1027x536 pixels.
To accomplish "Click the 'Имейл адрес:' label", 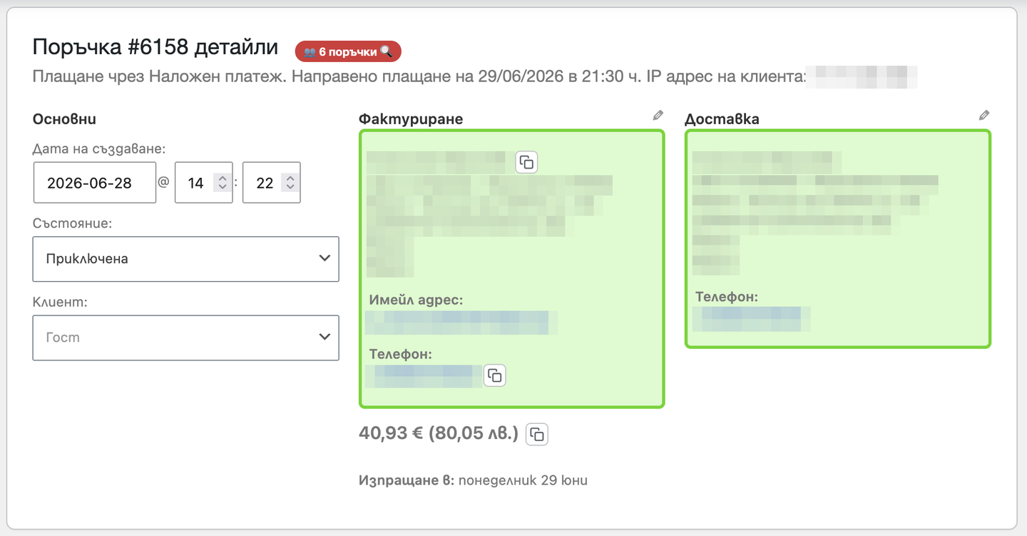I will click(417, 300).
